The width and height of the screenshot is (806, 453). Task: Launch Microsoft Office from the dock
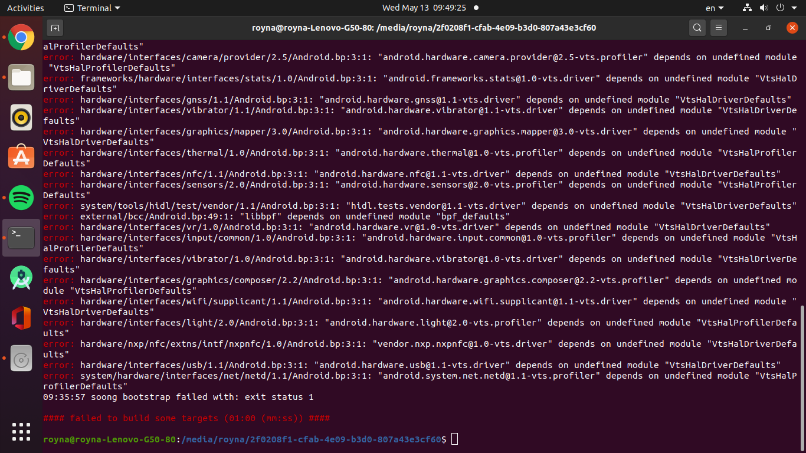[x=21, y=318]
